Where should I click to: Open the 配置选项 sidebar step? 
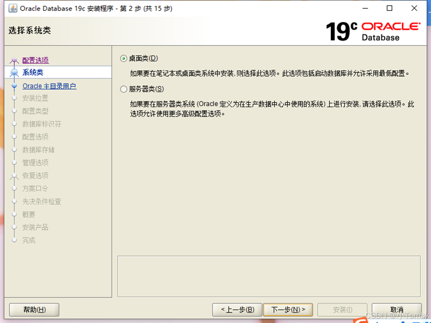pos(35,60)
